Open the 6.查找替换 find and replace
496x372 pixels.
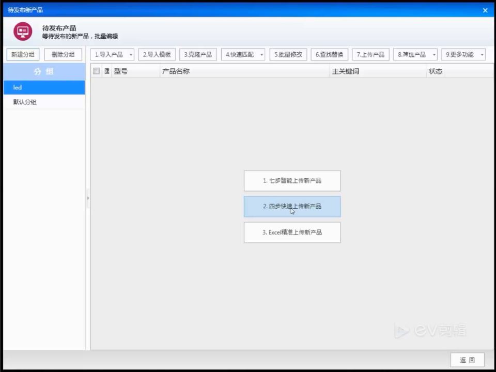click(329, 54)
